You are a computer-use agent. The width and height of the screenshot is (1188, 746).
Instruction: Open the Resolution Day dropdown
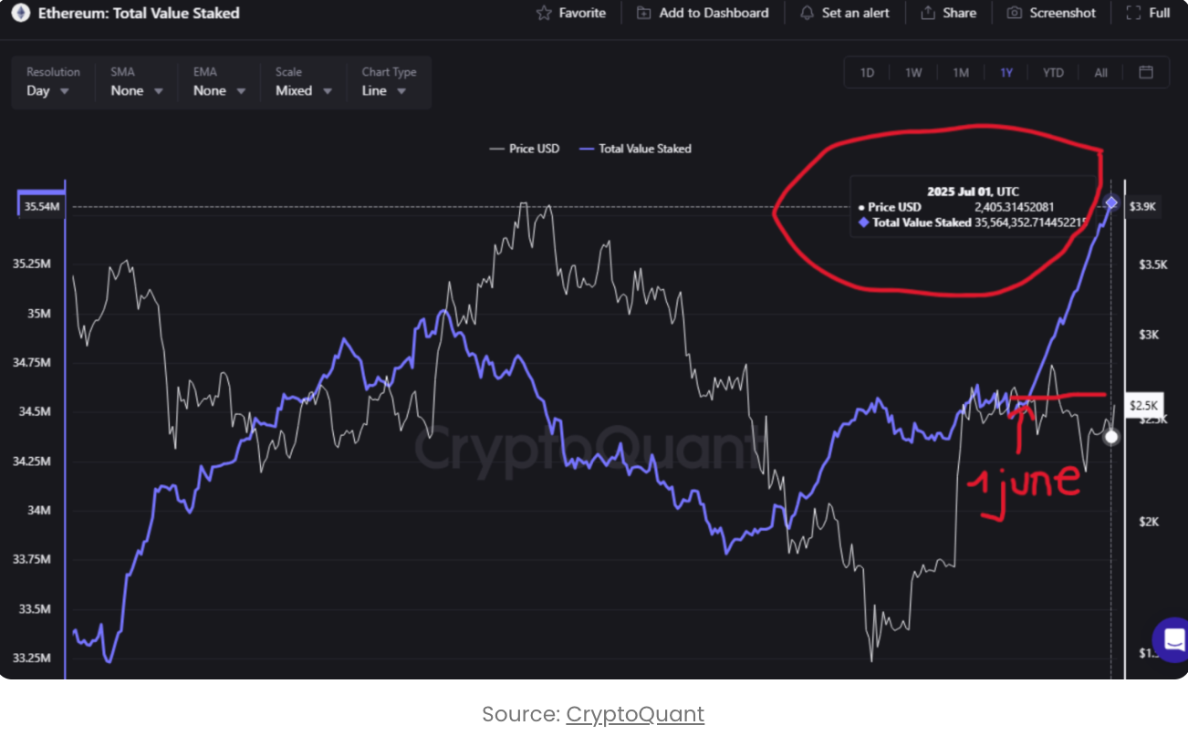(x=48, y=90)
